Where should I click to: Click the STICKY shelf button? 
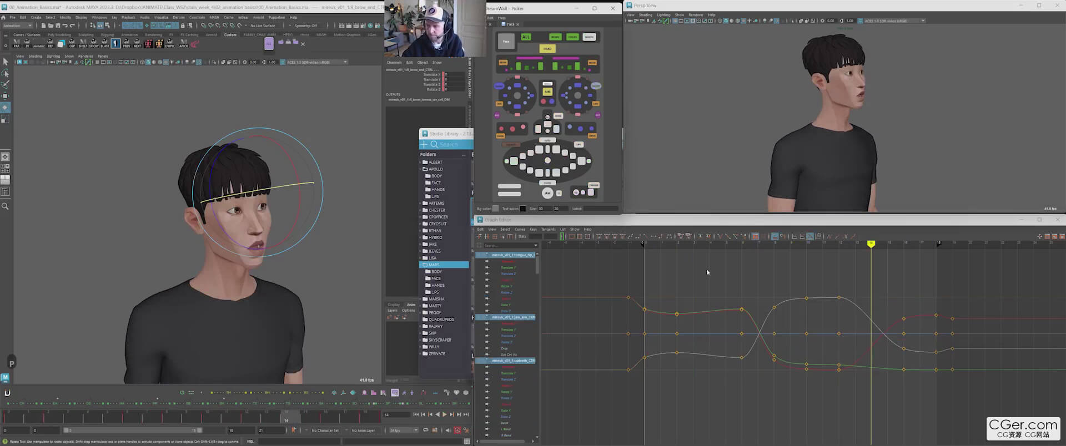coord(94,43)
